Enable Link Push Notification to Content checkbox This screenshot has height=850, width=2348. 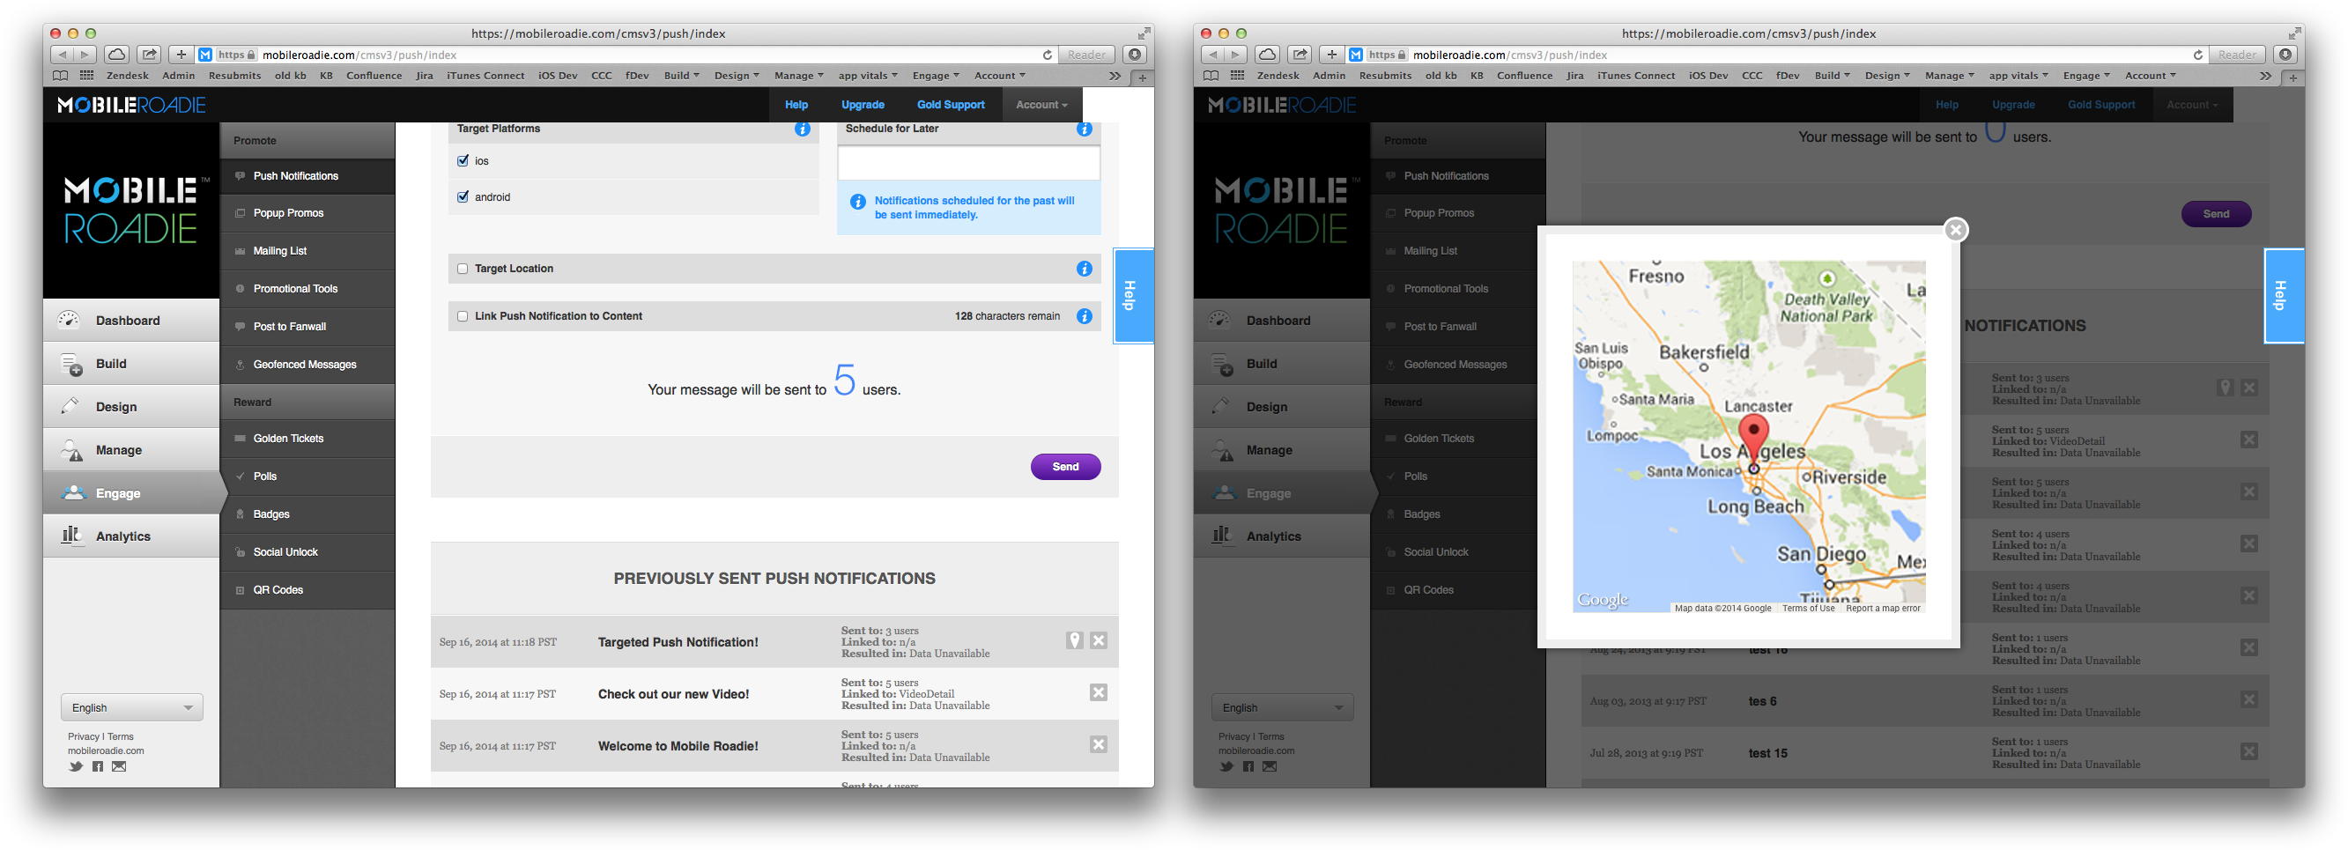[x=463, y=316]
